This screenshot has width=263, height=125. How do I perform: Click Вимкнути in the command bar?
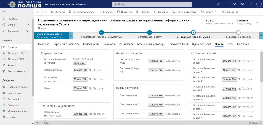pyautogui.click(x=125, y=12)
